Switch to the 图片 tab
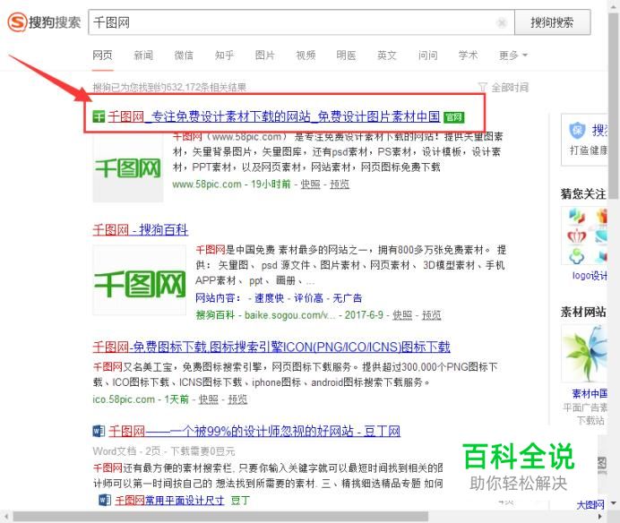Image resolution: width=620 pixels, height=523 pixels. pyautogui.click(x=265, y=55)
